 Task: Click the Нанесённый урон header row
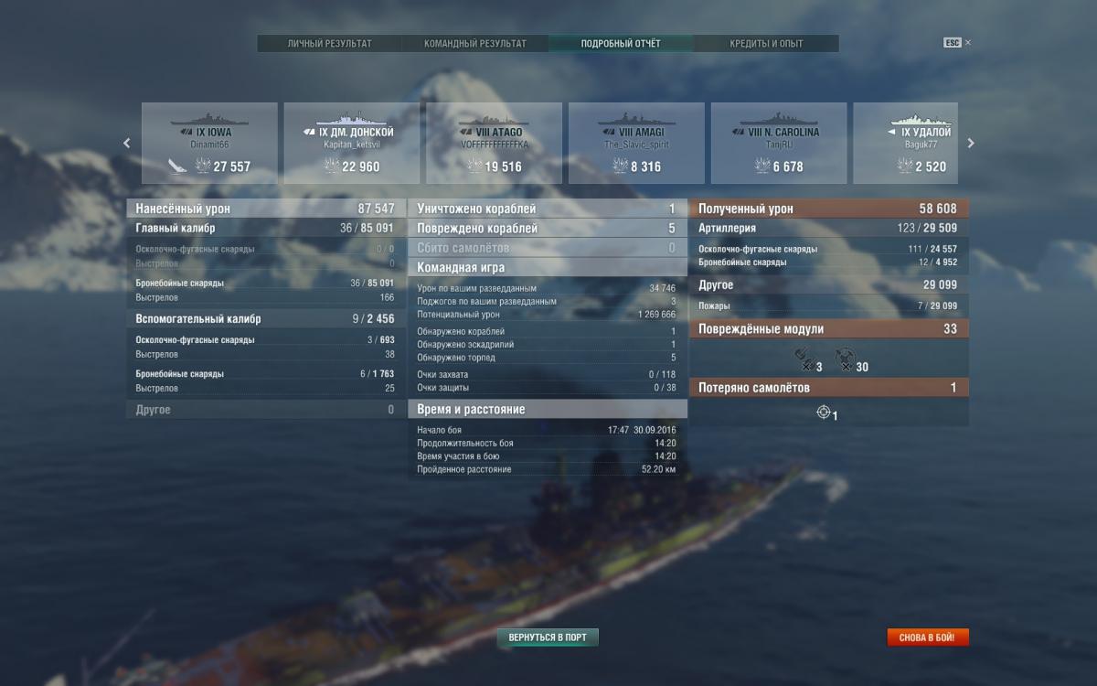coord(265,209)
